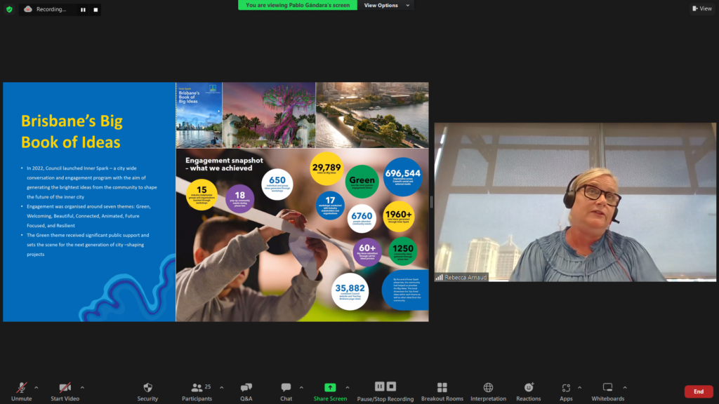The height and width of the screenshot is (404, 719).
Task: Unmute the microphone
Action: 21,388
